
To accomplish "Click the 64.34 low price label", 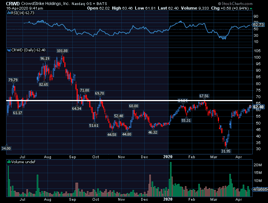I will coord(77,109).
